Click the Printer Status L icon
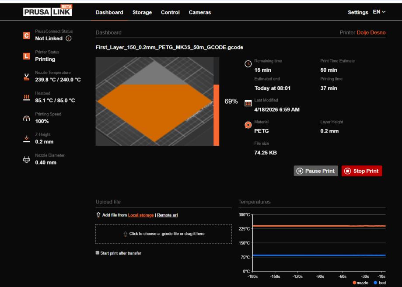The image size is (402, 287). click(x=26, y=56)
